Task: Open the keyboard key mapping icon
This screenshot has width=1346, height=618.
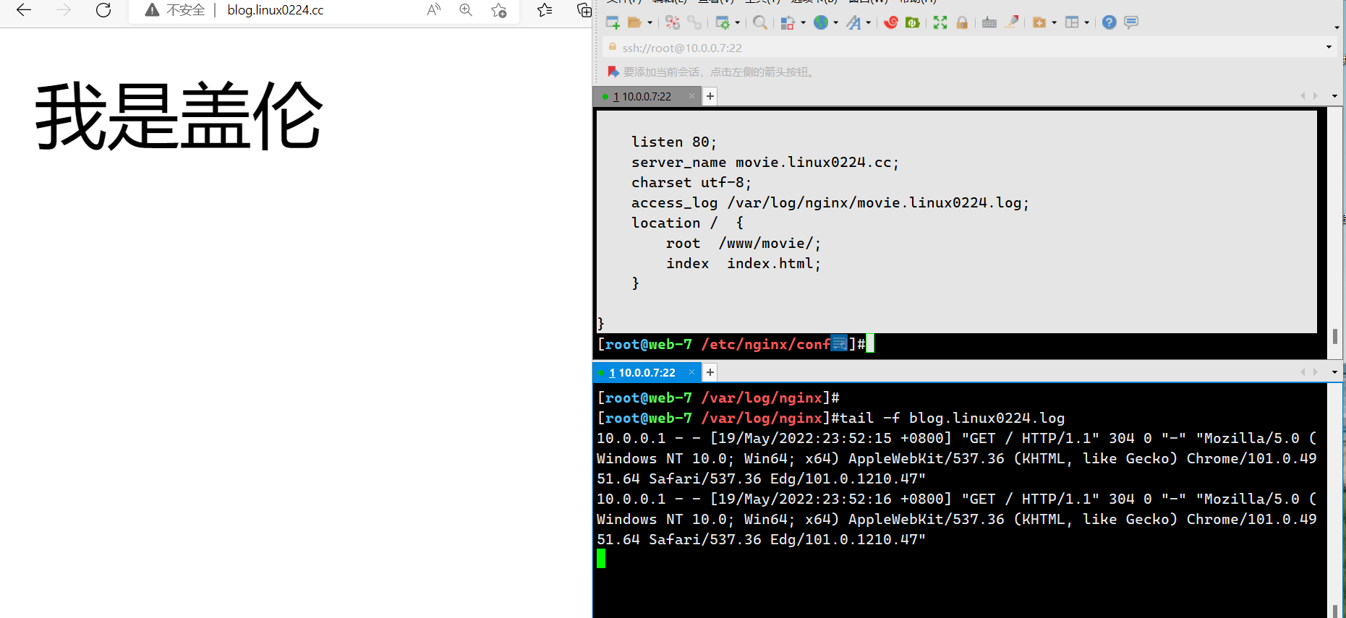Action: [x=989, y=22]
